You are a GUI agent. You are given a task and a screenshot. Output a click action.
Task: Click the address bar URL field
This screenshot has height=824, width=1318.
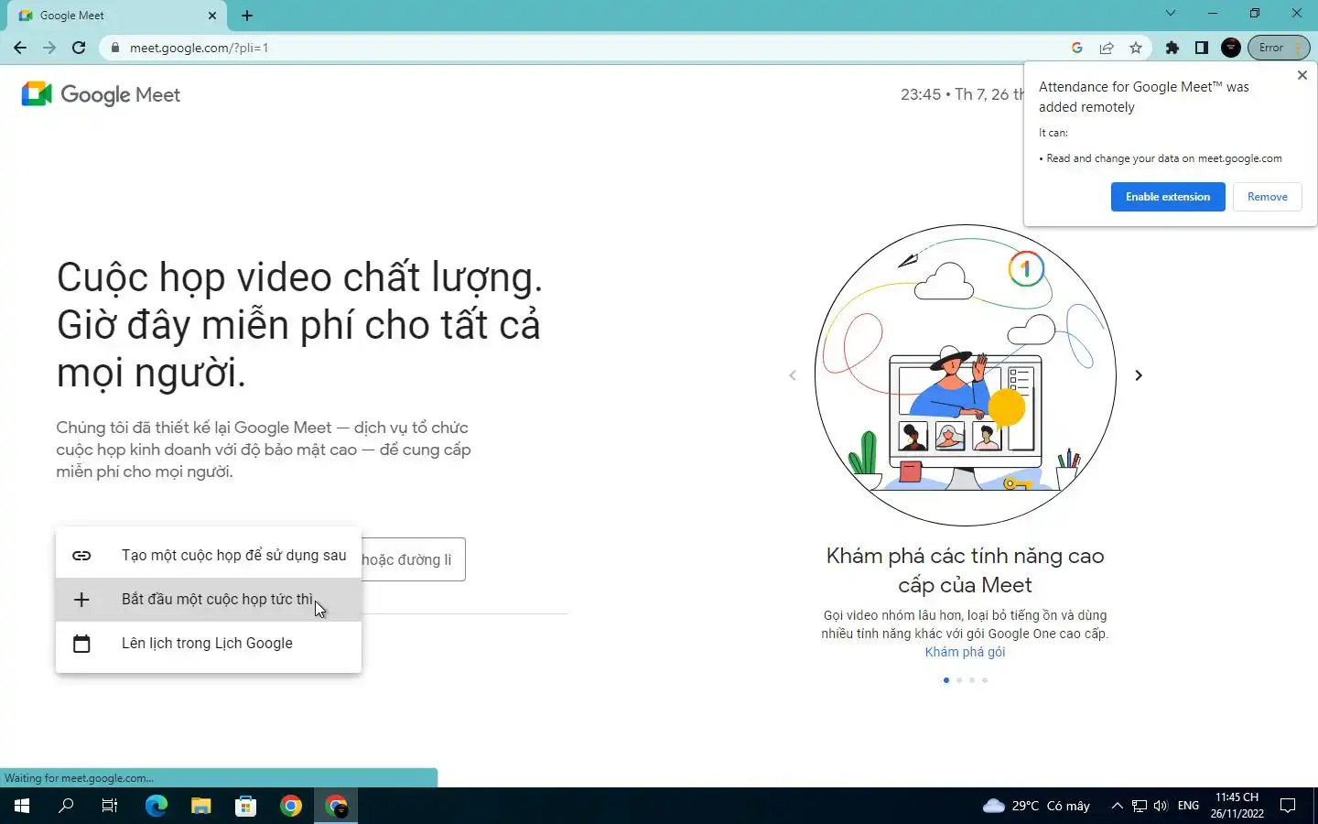[586, 48]
